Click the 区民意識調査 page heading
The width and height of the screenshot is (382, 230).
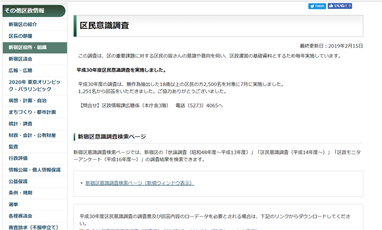point(104,26)
